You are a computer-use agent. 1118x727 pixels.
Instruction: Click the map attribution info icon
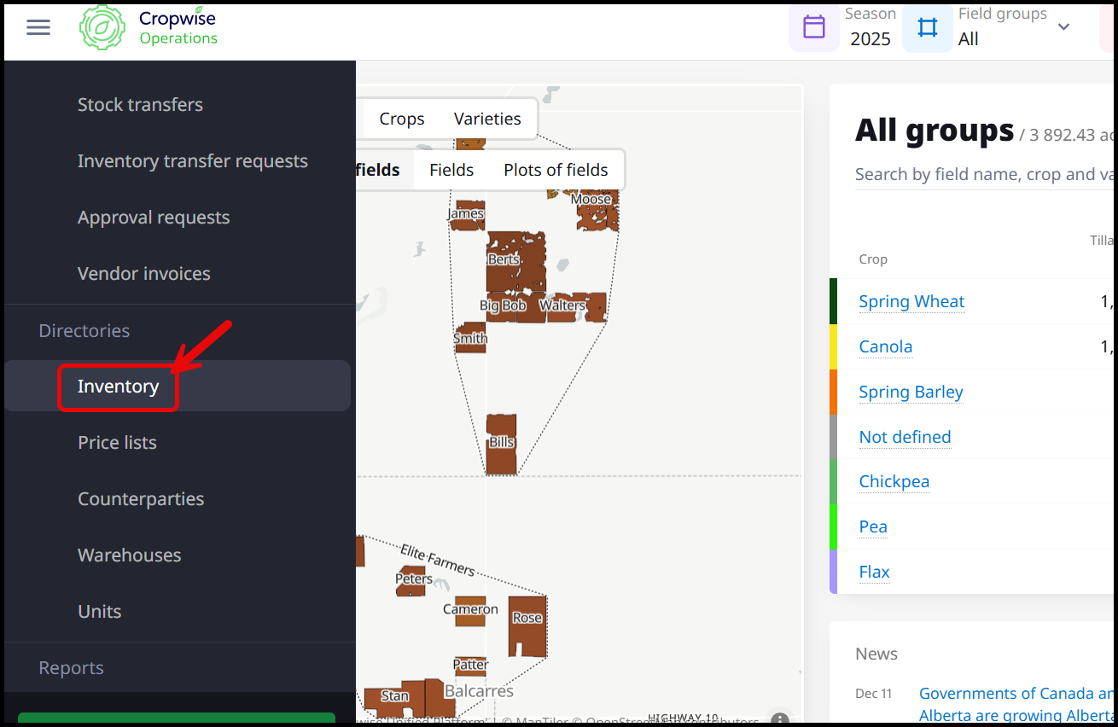(x=779, y=718)
